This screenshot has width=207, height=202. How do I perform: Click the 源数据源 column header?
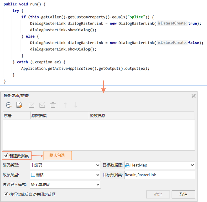[141, 116]
